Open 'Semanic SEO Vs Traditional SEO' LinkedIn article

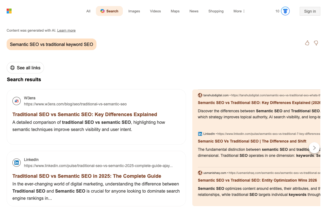[252, 141]
